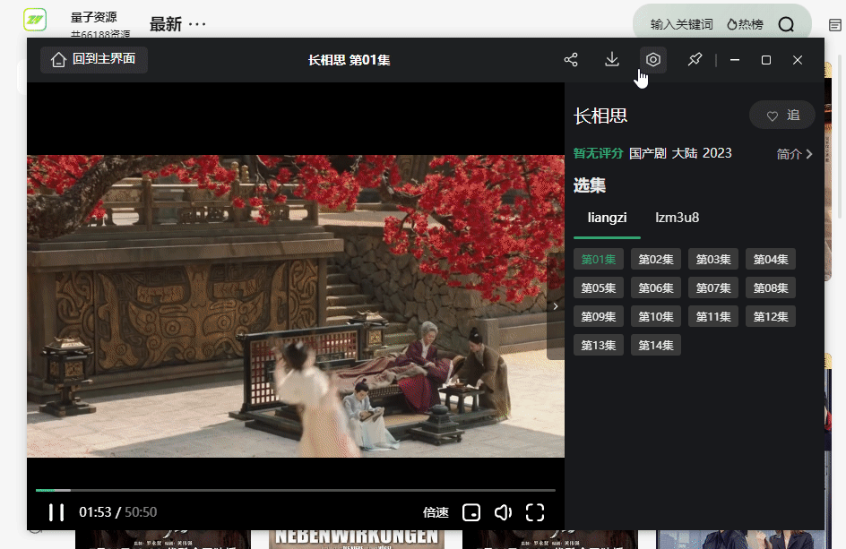Image resolution: width=846 pixels, height=549 pixels.
Task: Open episode 第09集
Action: click(x=599, y=316)
